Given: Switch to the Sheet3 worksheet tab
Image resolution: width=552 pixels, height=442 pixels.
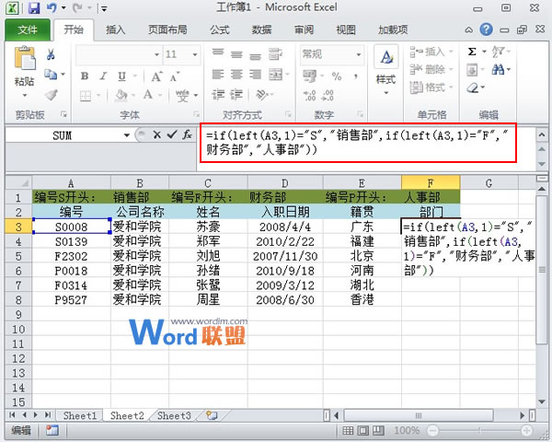Looking at the screenshot, I should [x=173, y=416].
